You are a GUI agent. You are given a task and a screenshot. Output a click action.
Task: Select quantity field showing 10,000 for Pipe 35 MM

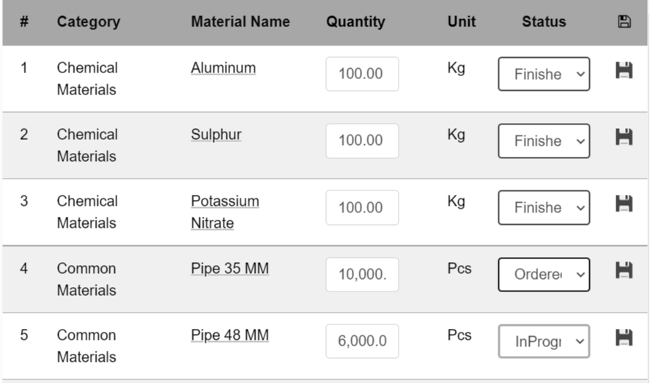362,274
